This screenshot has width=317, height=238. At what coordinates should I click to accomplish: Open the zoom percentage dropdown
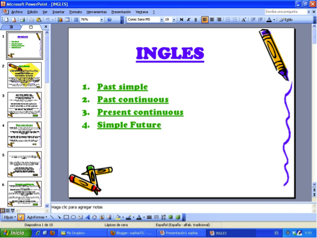point(101,20)
